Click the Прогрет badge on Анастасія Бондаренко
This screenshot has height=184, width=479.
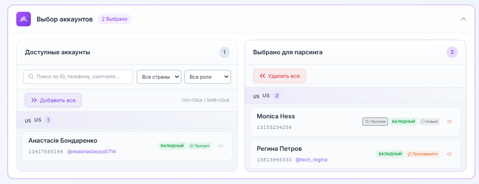click(x=199, y=146)
